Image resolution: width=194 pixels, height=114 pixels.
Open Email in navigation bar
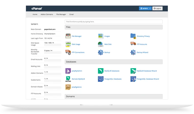71,14
